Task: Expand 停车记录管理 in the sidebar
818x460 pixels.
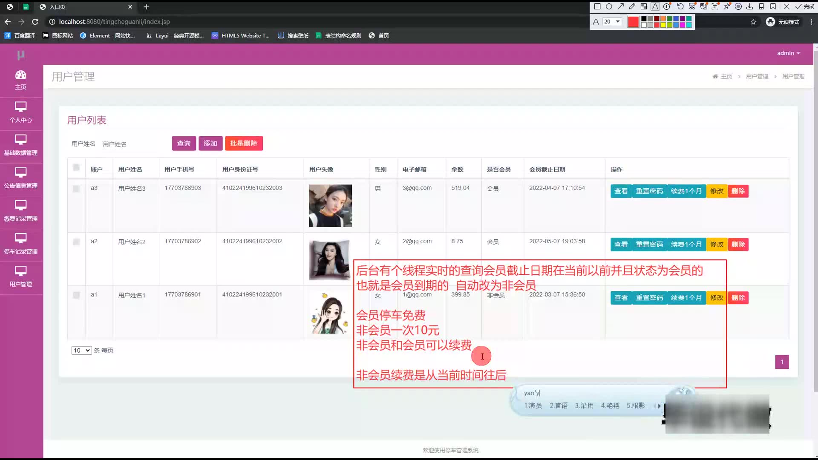Action: click(x=21, y=244)
